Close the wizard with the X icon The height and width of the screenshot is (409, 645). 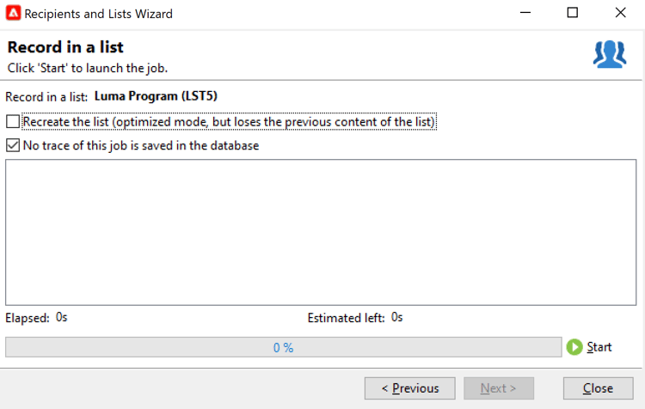(620, 13)
